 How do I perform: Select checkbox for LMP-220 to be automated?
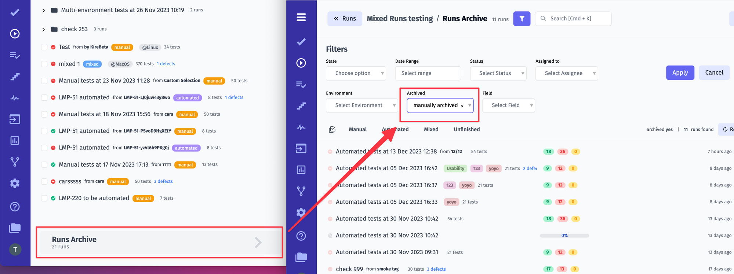[44, 198]
